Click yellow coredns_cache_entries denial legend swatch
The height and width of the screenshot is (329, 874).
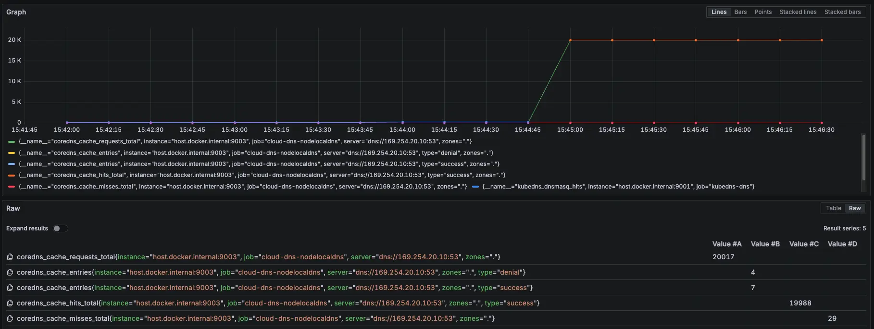click(12, 153)
